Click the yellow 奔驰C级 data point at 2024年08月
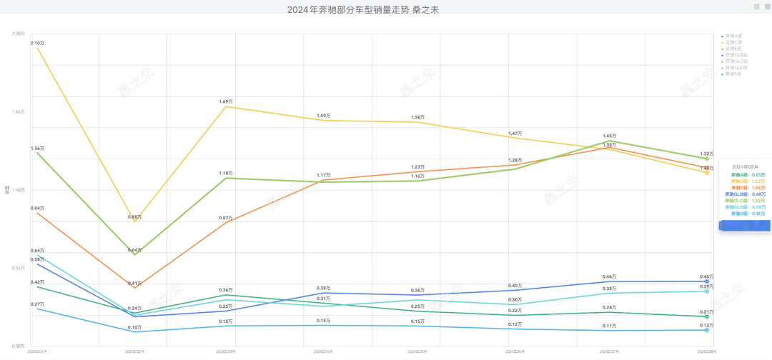772x360 pixels. [706, 172]
